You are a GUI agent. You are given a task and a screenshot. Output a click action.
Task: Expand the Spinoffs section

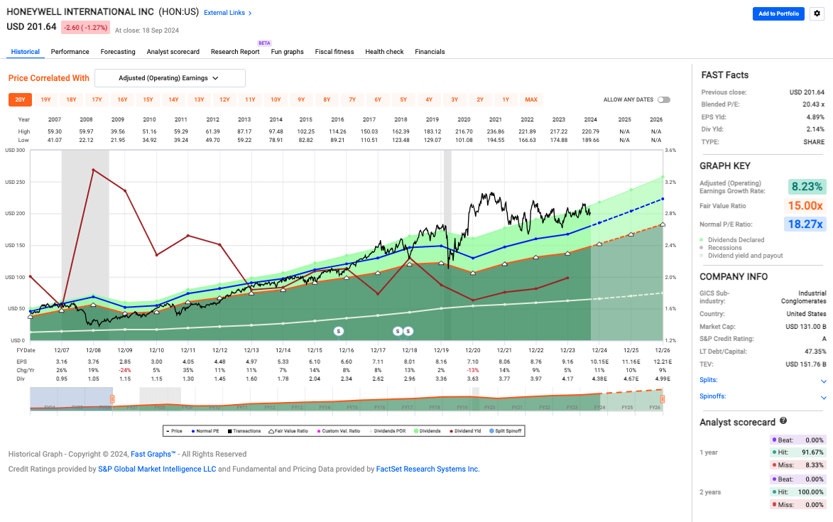pos(824,396)
